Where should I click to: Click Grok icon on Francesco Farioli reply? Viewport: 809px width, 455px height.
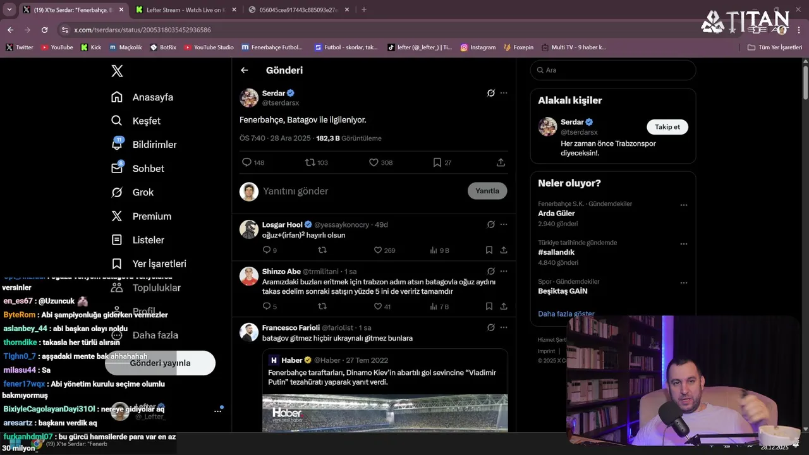tap(490, 327)
